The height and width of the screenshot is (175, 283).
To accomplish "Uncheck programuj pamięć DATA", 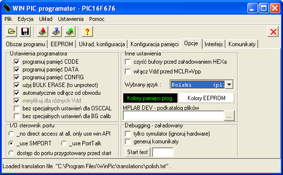I will (x=17, y=70).
